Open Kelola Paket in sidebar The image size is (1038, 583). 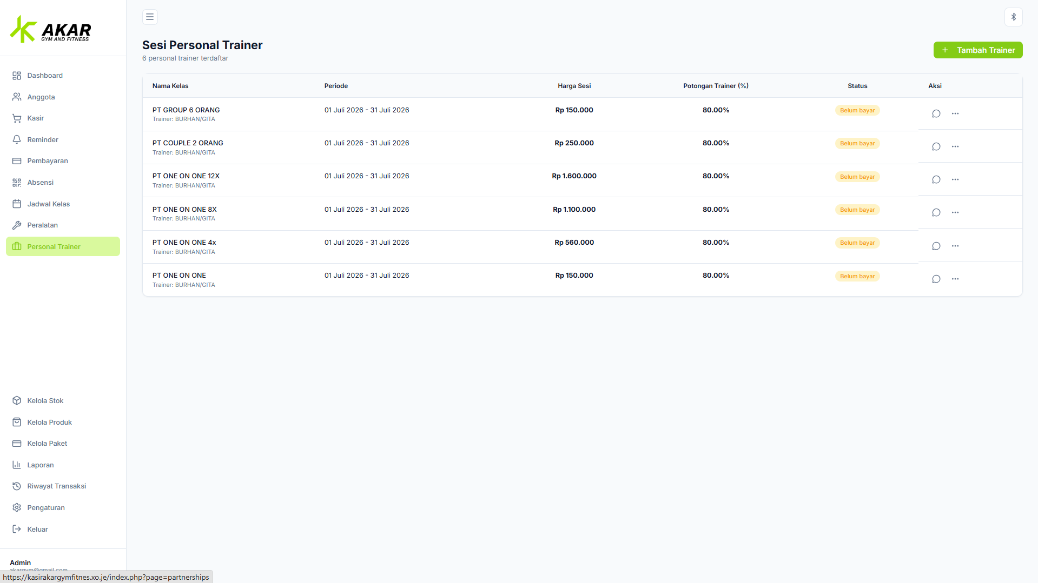(x=63, y=444)
